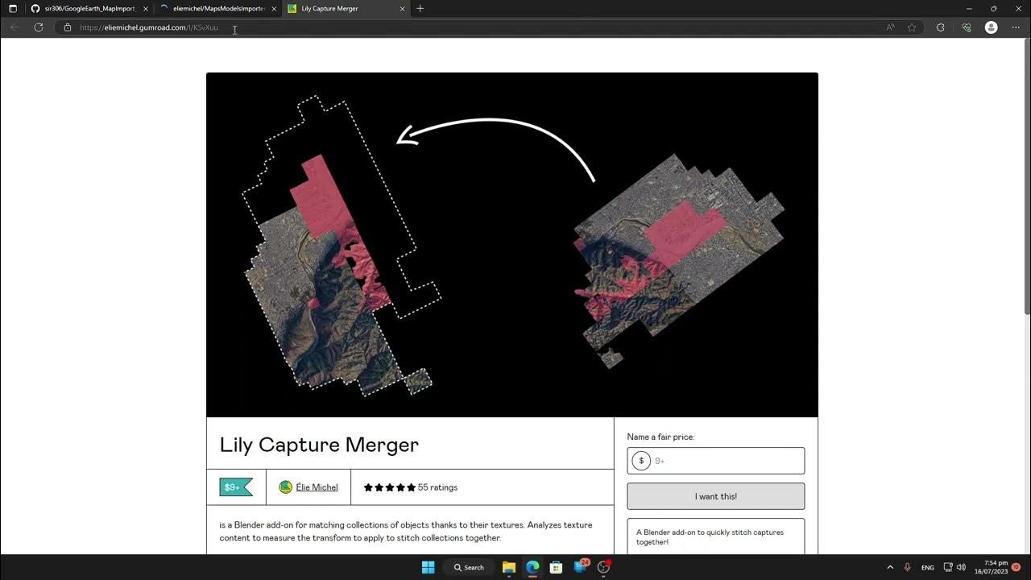Focus the fair price input field
Screen dimensions: 1031x580
(x=716, y=461)
